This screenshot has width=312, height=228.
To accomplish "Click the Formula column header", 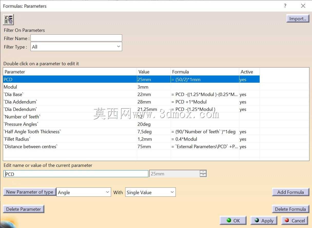I will (205, 72).
